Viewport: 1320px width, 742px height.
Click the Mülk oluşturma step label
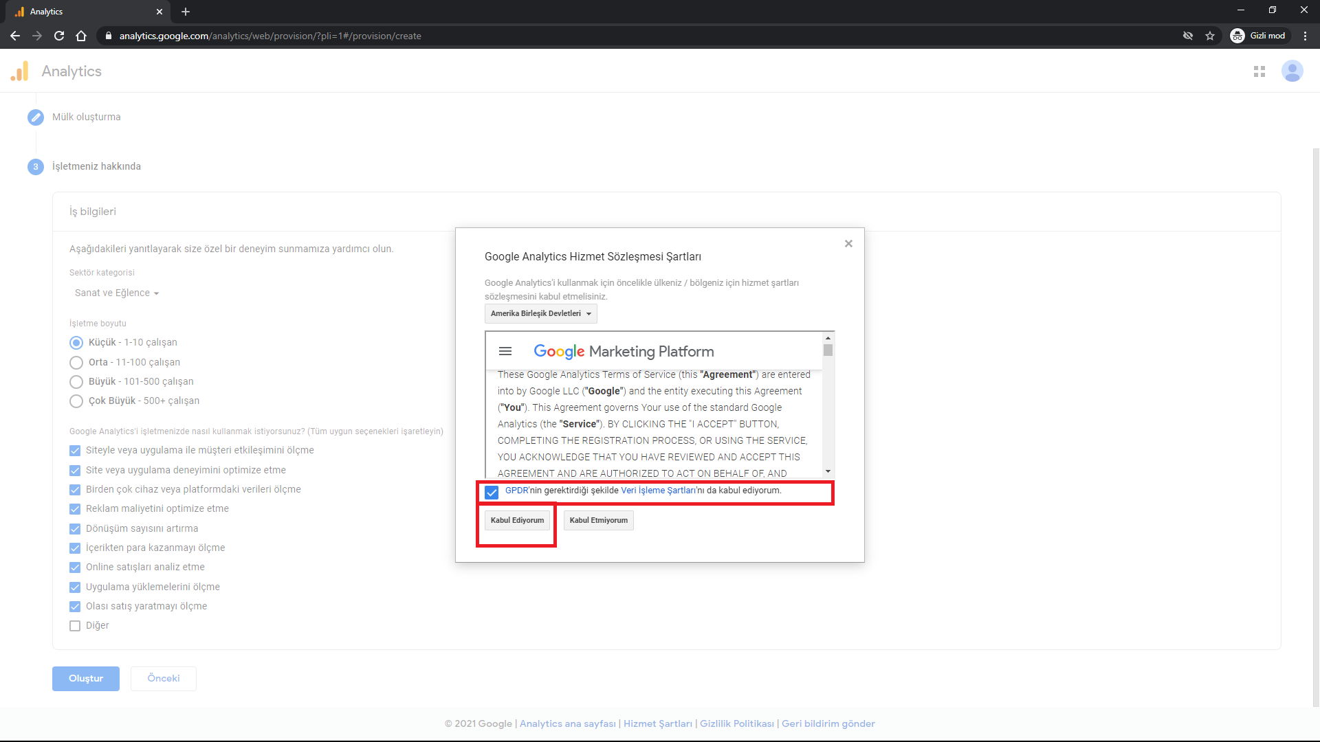point(87,117)
